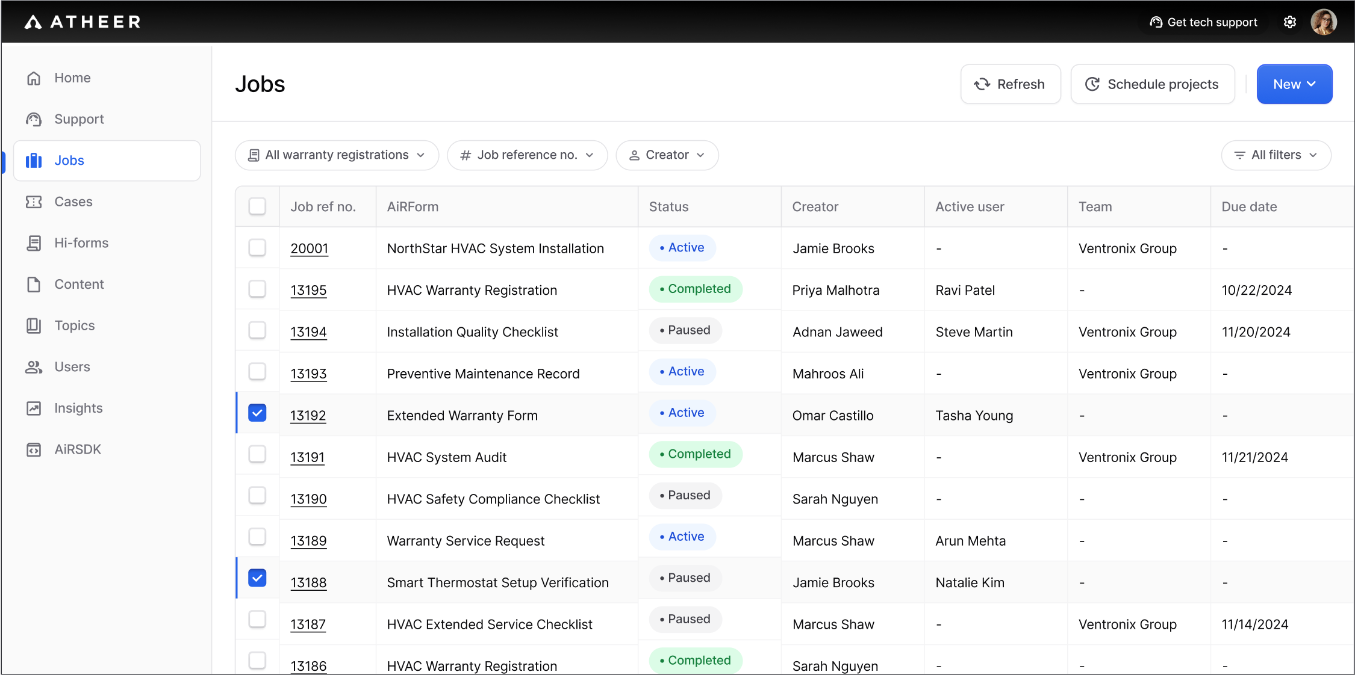Uncheck the checkbox for job 13192
The width and height of the screenshot is (1355, 675).
(x=257, y=413)
